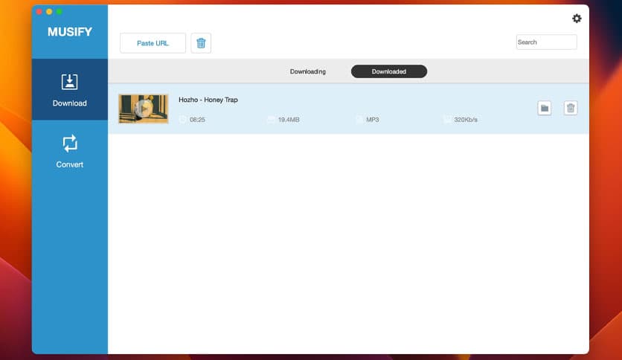Screen dimensions: 622x360
Task: Click the format icon beside MP3
Action: 359,119
